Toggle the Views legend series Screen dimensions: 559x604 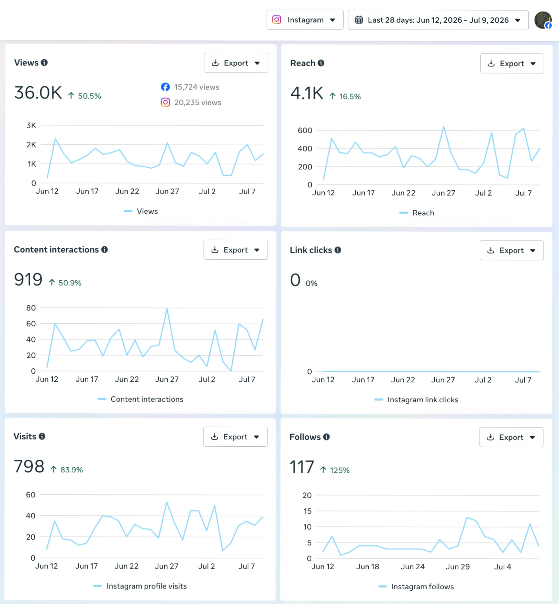[141, 211]
